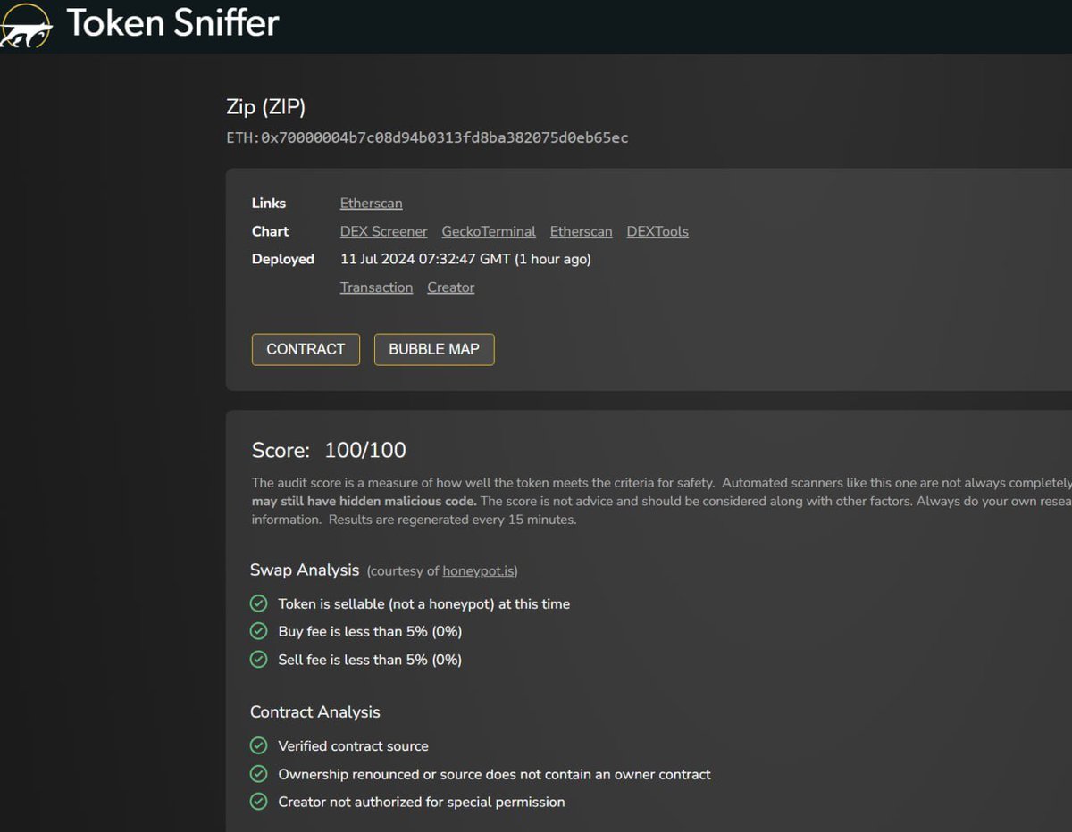The height and width of the screenshot is (832, 1072).
Task: Click the 'Token Sniffer' title text
Action: pyautogui.click(x=172, y=23)
